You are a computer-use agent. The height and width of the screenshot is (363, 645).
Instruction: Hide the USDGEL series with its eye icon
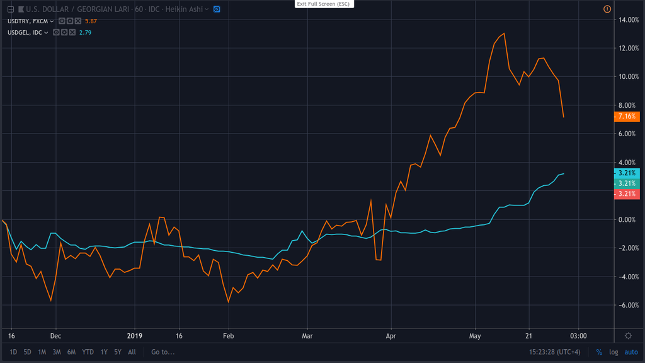[56, 33]
